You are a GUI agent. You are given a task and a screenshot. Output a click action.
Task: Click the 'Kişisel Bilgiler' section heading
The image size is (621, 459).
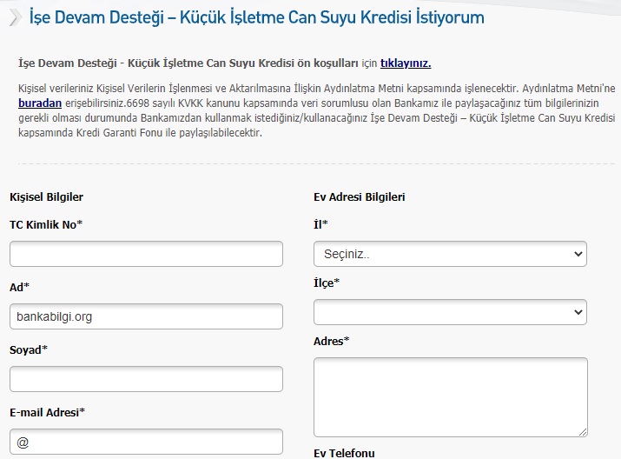46,197
